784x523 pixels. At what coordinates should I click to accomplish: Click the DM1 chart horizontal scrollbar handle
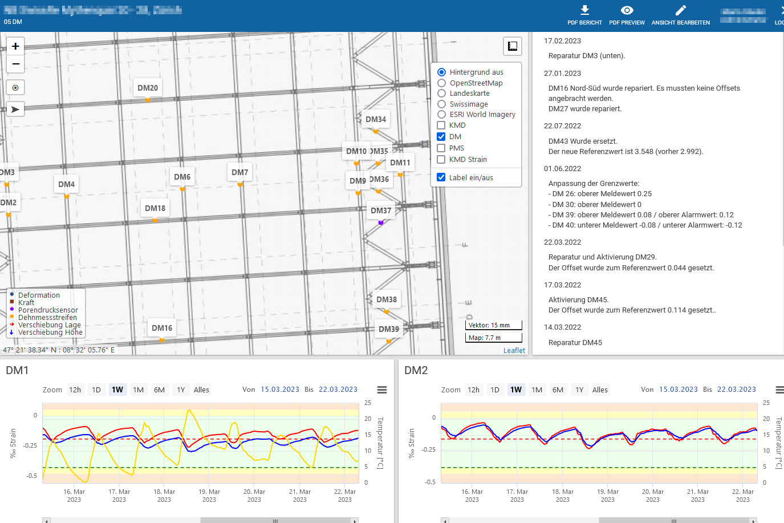pos(275,520)
